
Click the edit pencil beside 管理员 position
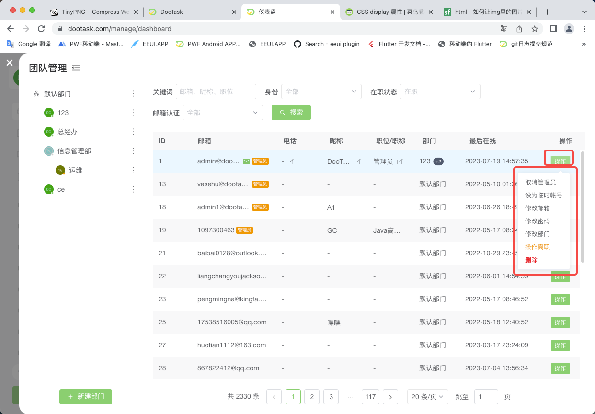(401, 161)
